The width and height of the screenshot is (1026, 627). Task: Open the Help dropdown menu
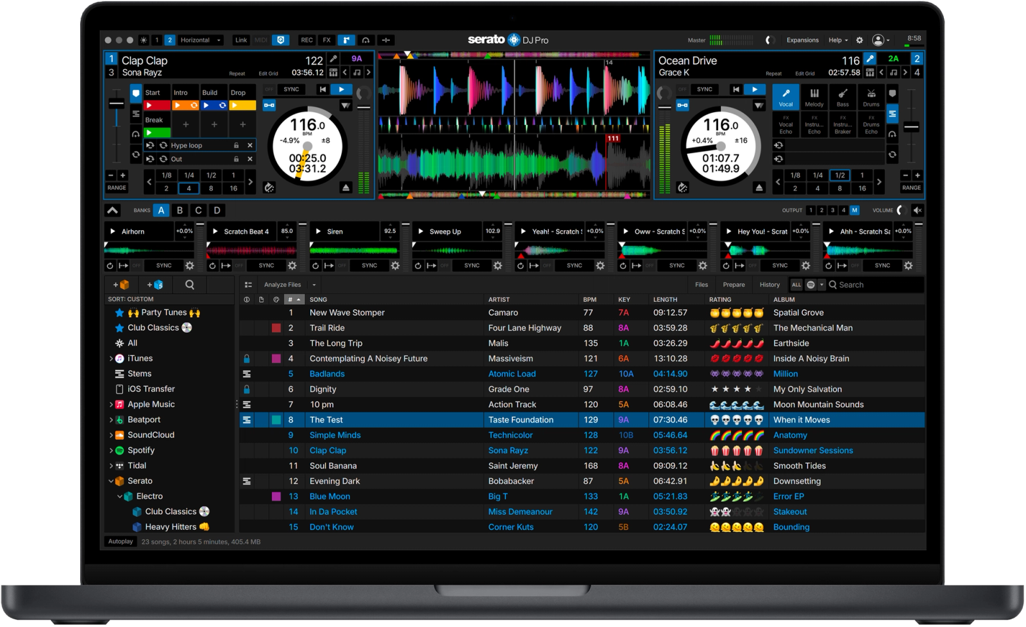tap(838, 40)
